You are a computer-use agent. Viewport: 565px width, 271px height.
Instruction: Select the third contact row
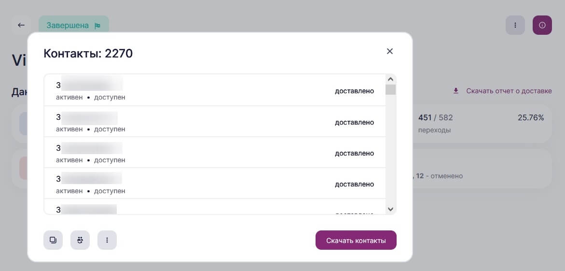(215, 153)
